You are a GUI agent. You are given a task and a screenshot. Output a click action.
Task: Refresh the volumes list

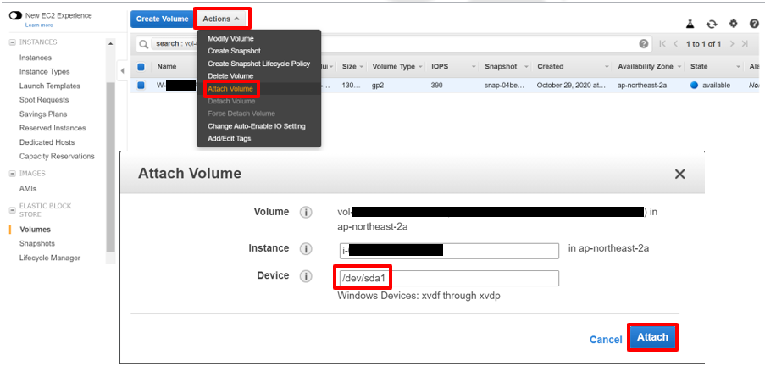pos(712,24)
